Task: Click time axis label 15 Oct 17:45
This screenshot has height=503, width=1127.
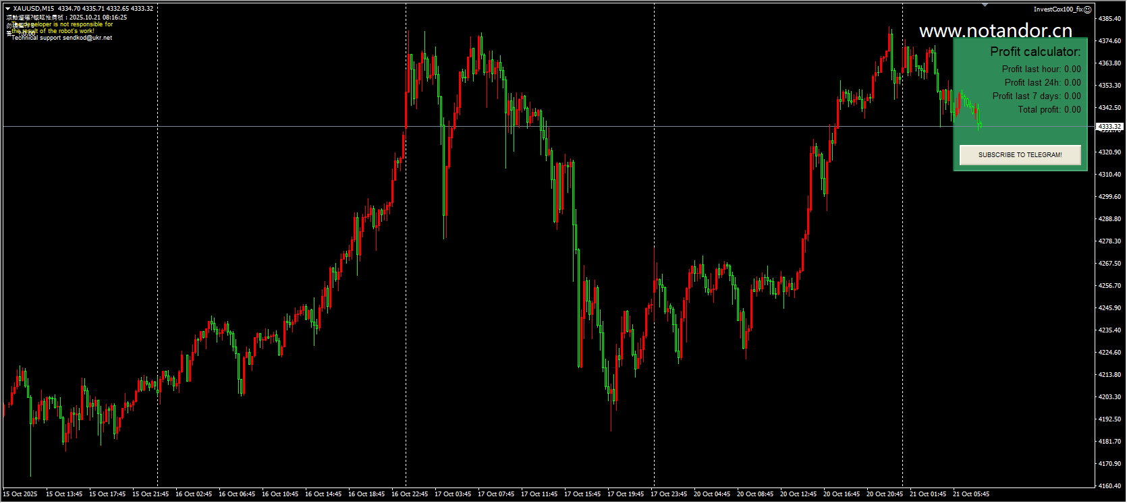Action: coord(107,494)
